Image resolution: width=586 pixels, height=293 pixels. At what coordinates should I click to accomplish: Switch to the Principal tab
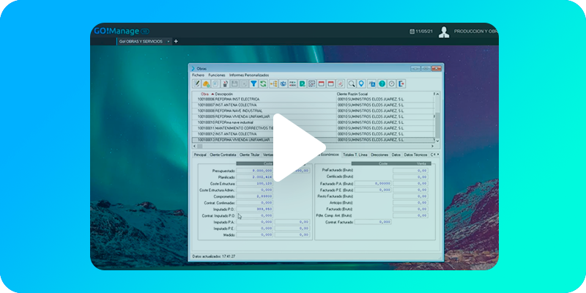[200, 155]
